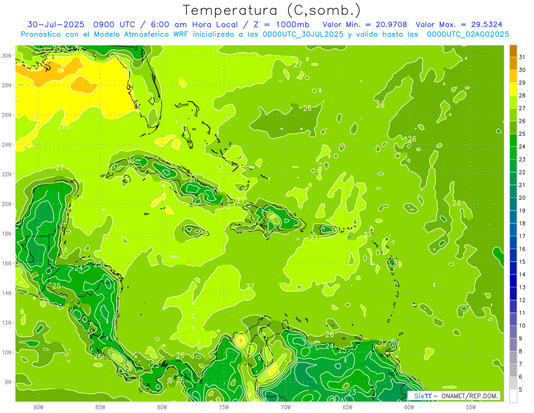Click legend scale value "29"
The width and height of the screenshot is (534, 413).
[x=522, y=83]
